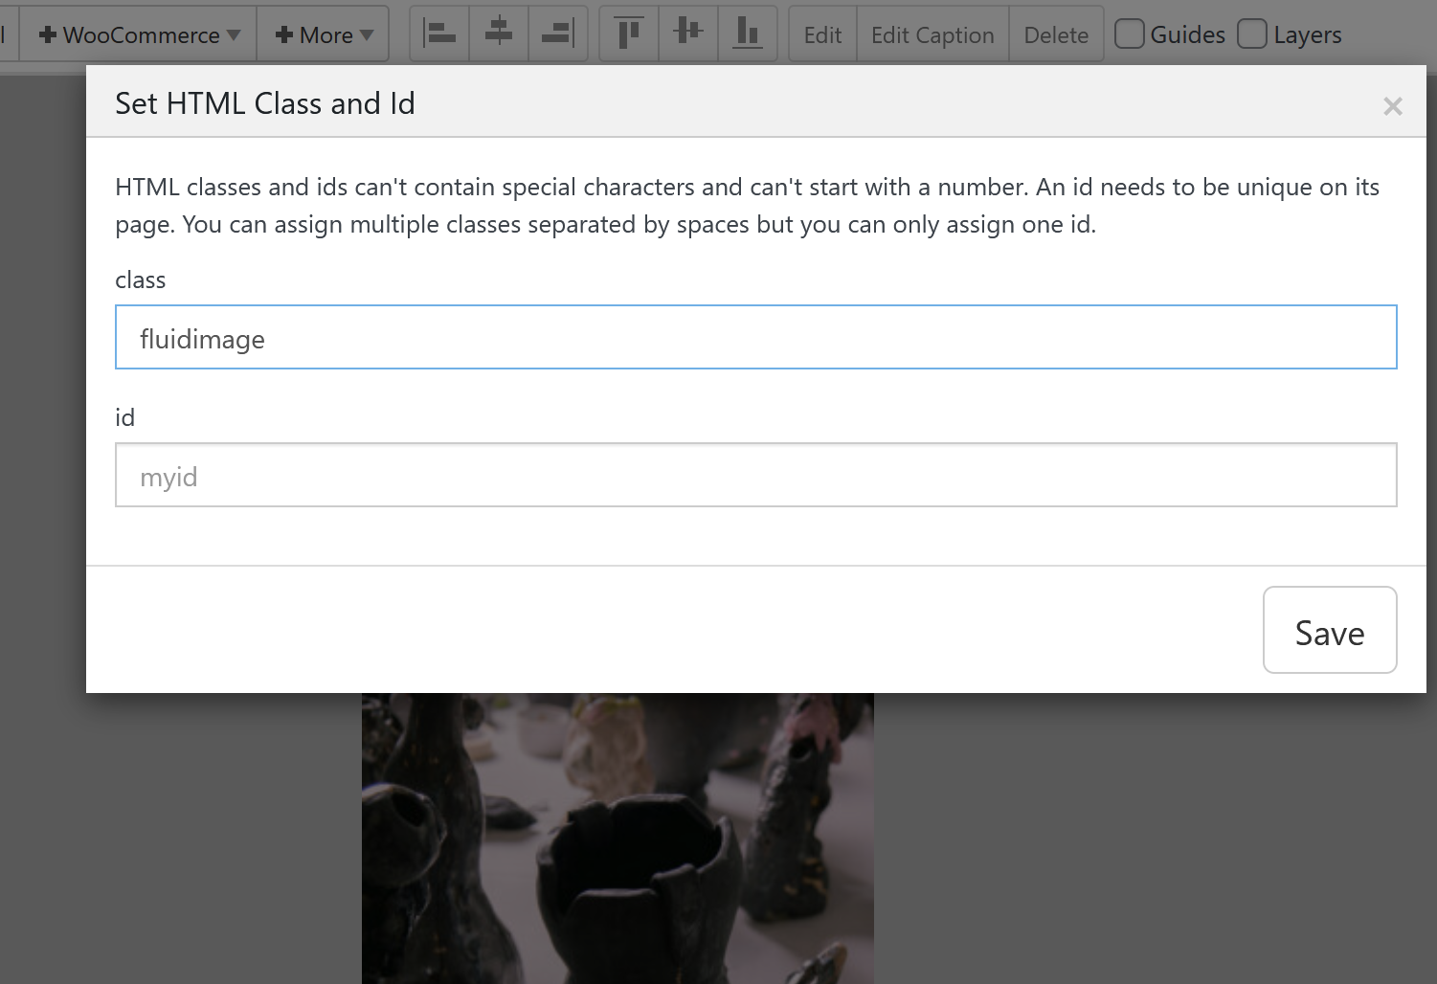Screen dimensions: 1437x984
Task: Enable the Guides checkbox
Action: (1130, 34)
